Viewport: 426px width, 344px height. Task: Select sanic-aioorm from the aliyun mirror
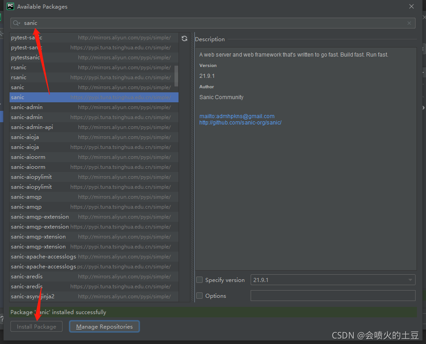pyautogui.click(x=94, y=157)
